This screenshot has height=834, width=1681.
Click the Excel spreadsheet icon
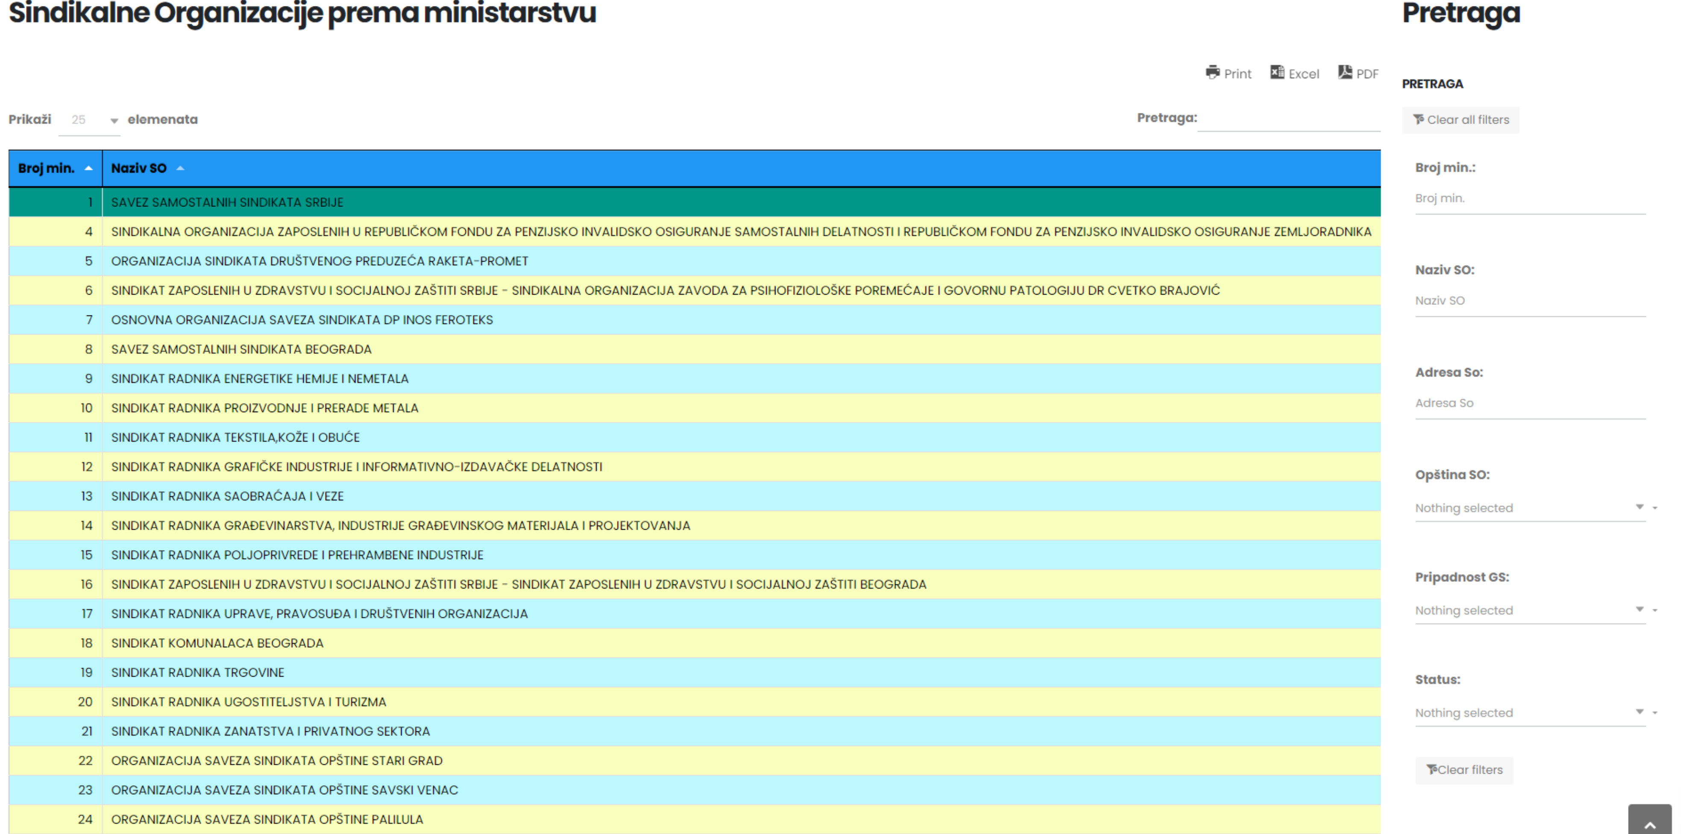pos(1277,72)
